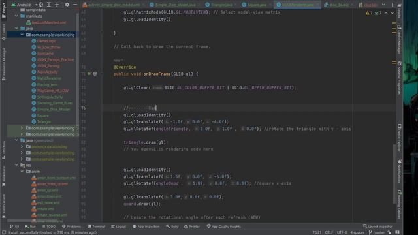Open the TODO tool window
418x235 pixels.
(48, 227)
